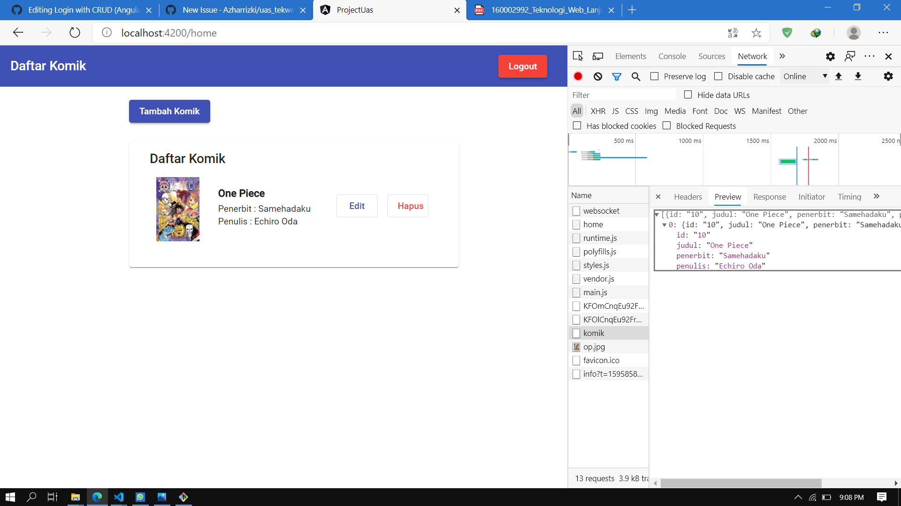Import HAR file with upload arrow

[x=839, y=76]
